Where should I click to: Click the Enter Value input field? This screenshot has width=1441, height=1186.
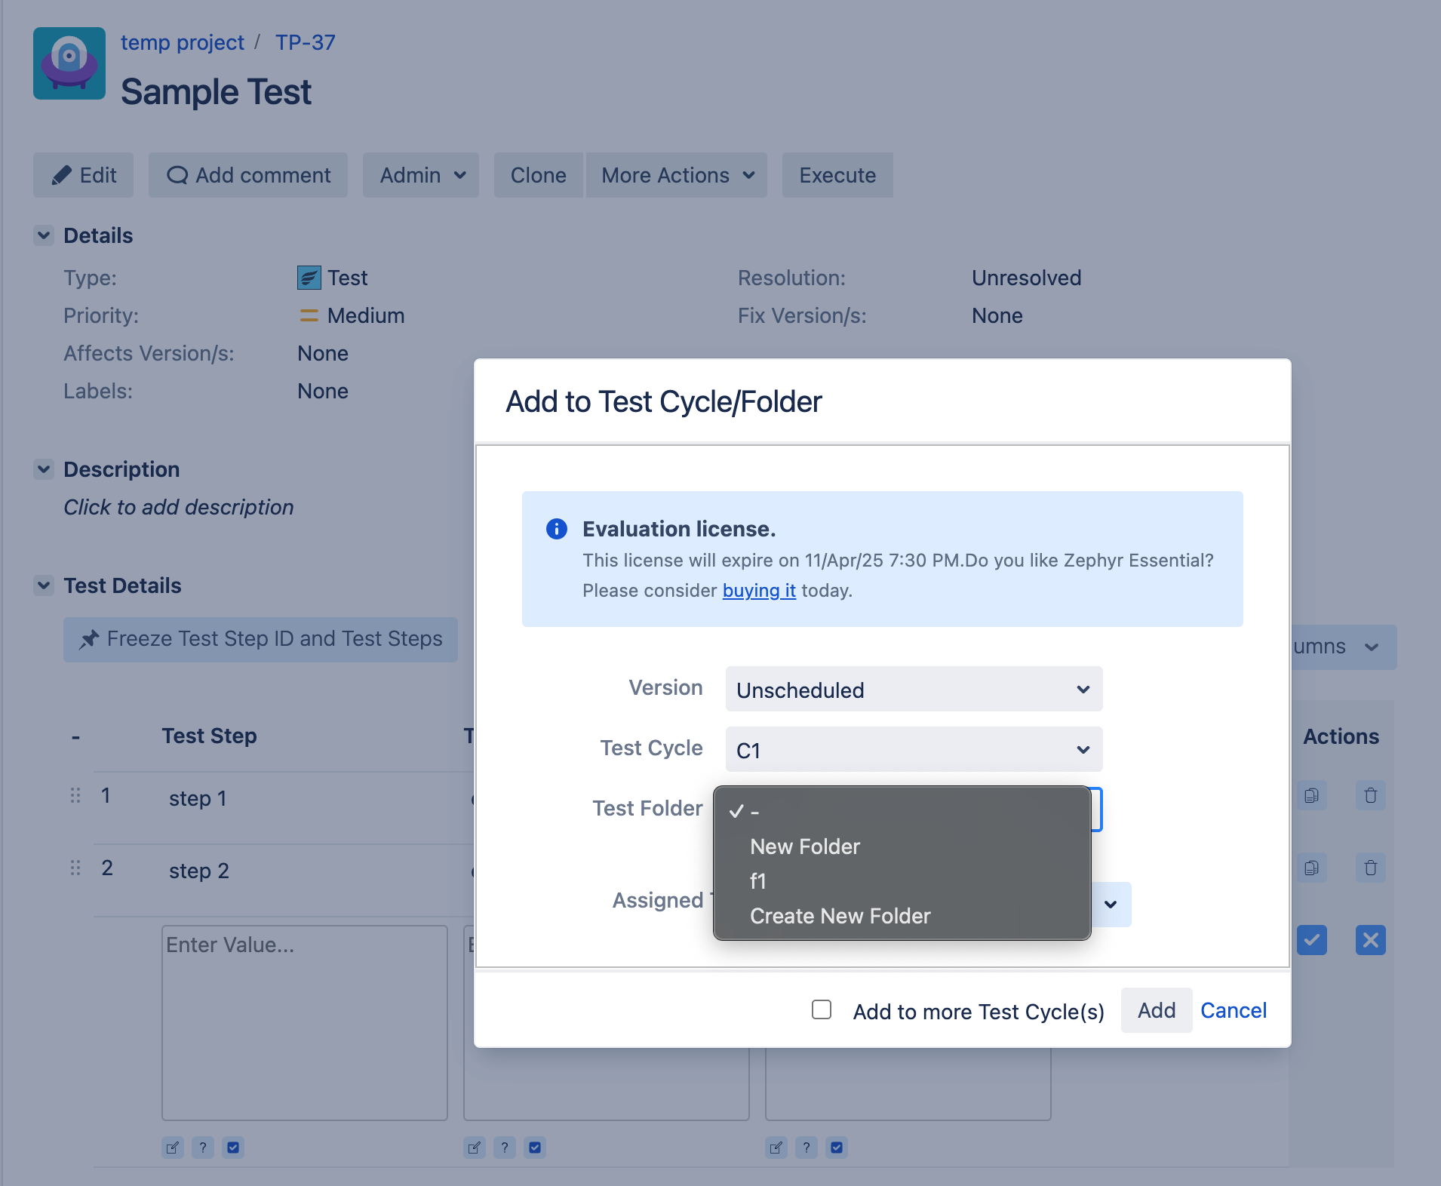[x=303, y=1022]
